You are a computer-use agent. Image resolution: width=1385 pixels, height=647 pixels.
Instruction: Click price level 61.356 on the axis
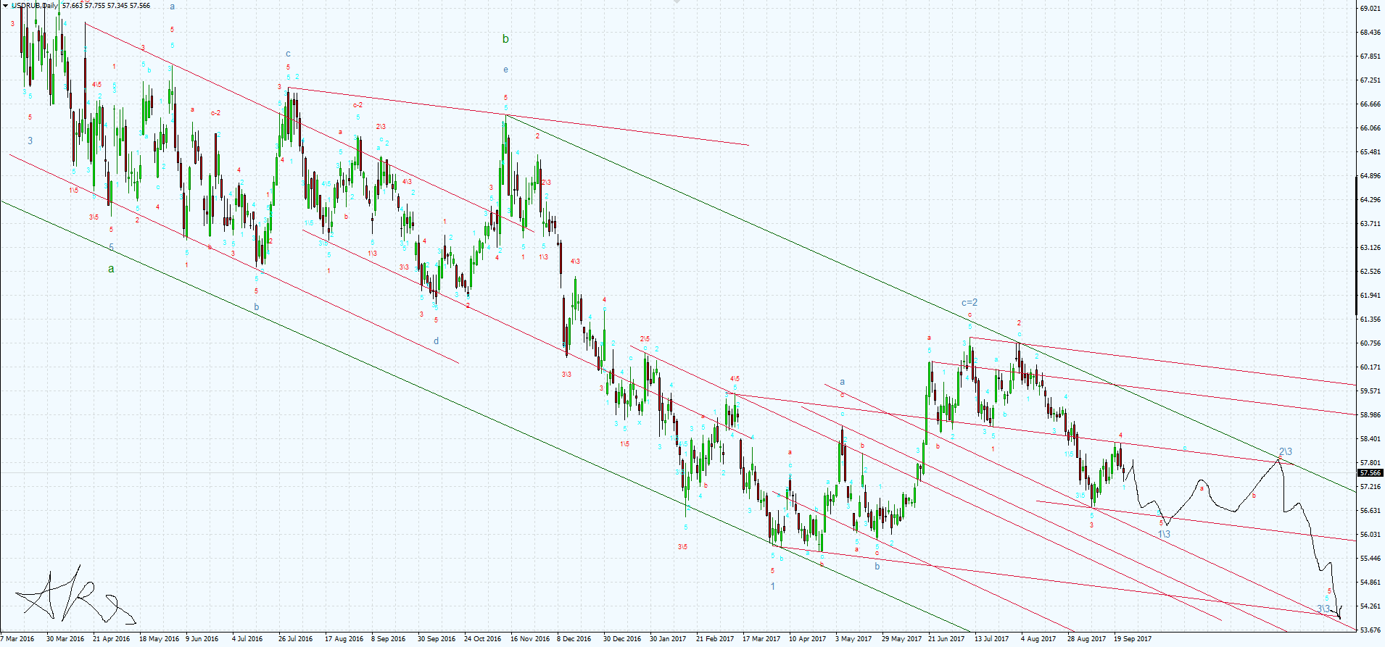tap(1370, 320)
